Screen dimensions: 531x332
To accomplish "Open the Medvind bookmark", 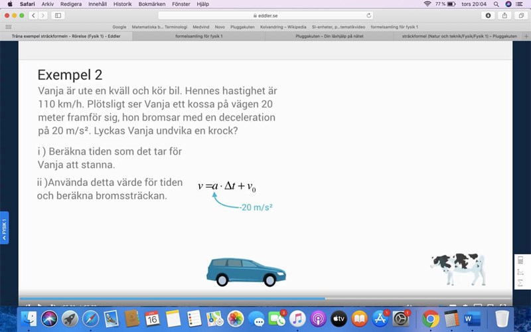I will pyautogui.click(x=201, y=27).
